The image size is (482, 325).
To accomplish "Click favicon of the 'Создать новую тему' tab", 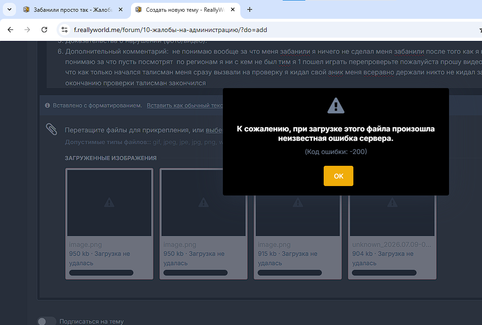I will pyautogui.click(x=139, y=9).
